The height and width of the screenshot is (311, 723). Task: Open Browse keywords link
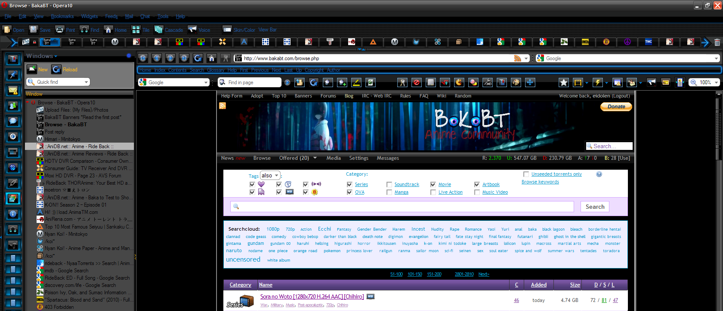pos(541,182)
